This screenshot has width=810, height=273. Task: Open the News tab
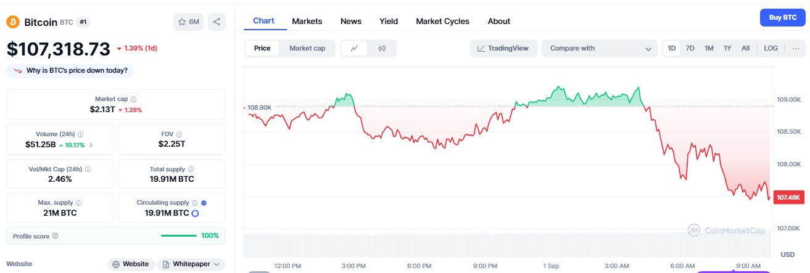tap(351, 21)
